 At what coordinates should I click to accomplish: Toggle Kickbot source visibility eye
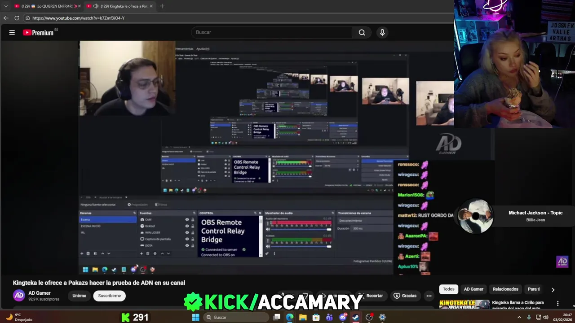(187, 226)
